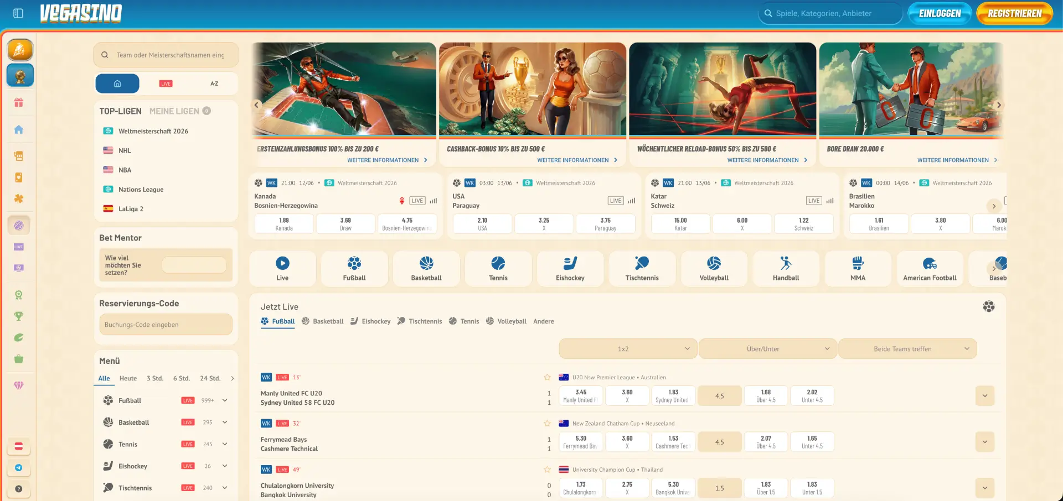
Task: Open the green award ribbon icon in sidebar
Action: [19, 295]
